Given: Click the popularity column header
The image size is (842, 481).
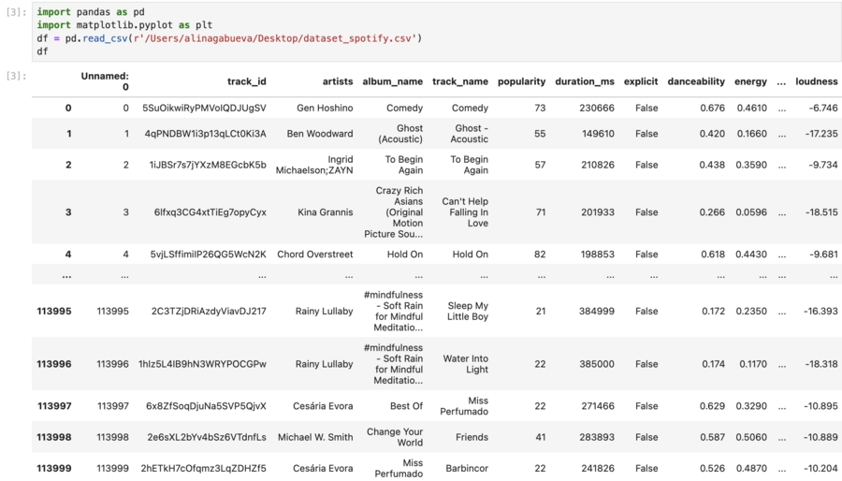Looking at the screenshot, I should (x=521, y=81).
